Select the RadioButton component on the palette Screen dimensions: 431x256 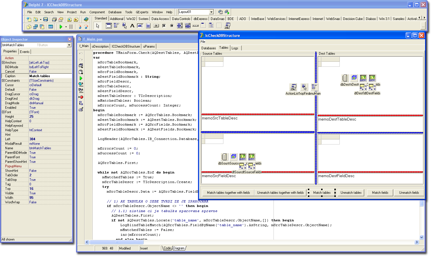point(172,26)
